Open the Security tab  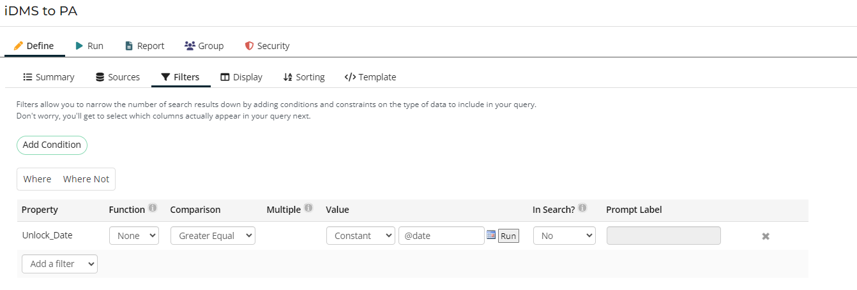click(x=267, y=46)
